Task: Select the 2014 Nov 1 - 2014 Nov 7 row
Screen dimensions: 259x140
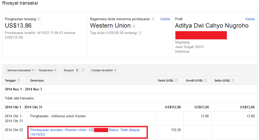Action: [130, 89]
